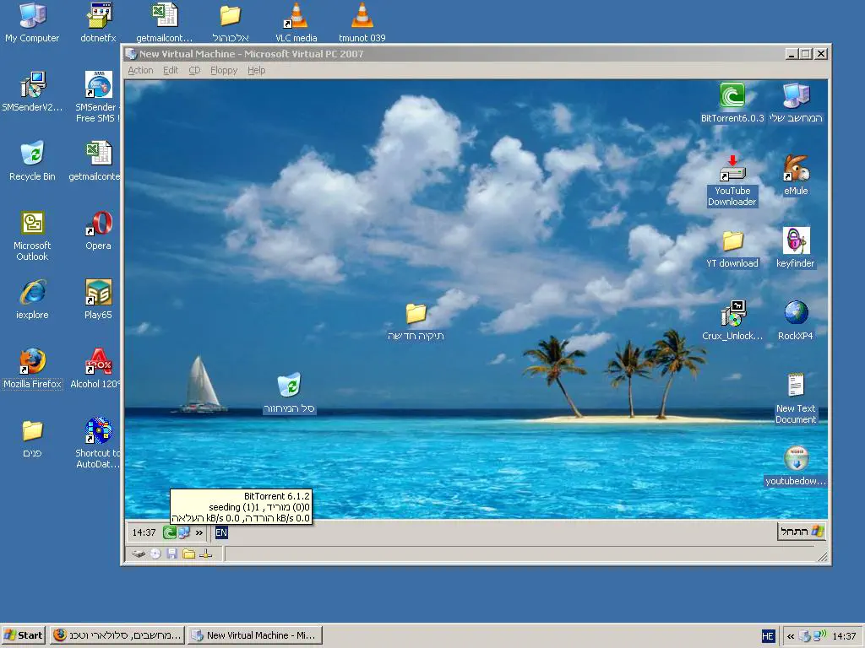
Task: Select the keyfinder desktop icon
Action: click(796, 241)
